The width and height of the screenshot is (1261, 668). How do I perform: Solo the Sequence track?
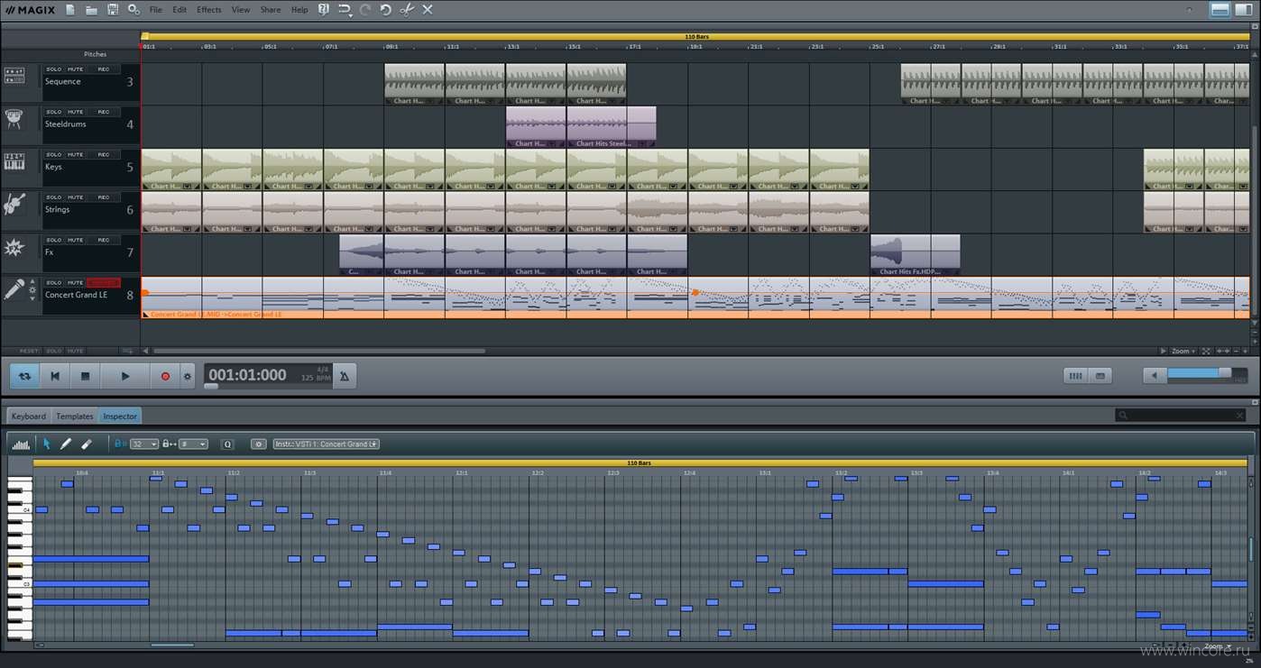(x=54, y=69)
